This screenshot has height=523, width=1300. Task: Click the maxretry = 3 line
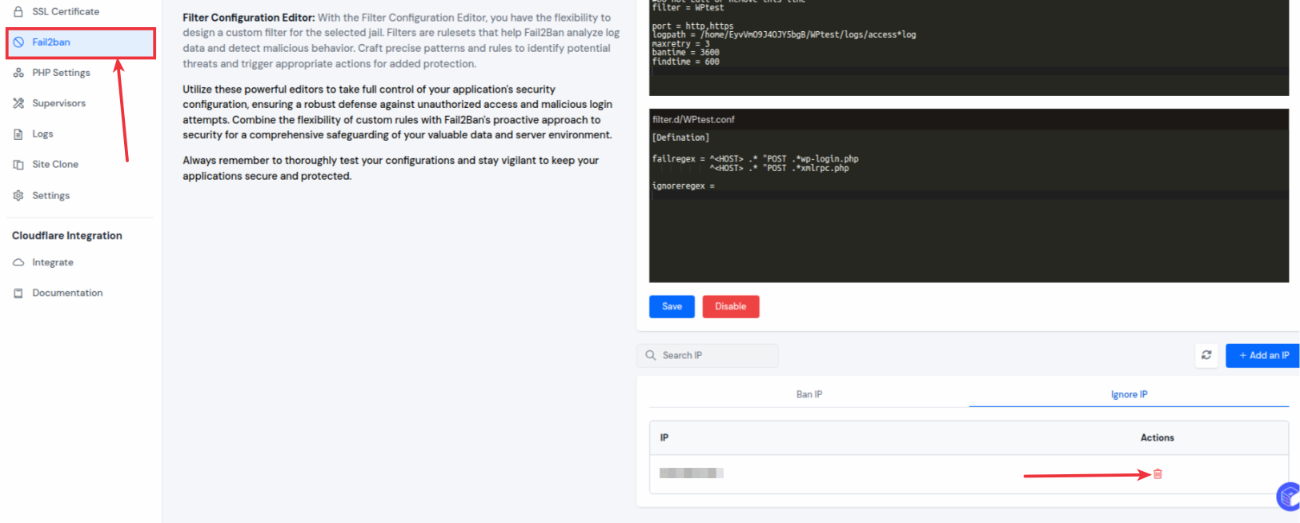[681, 43]
